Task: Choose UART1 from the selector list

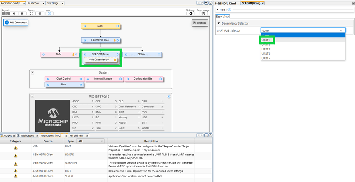Action: point(266,40)
